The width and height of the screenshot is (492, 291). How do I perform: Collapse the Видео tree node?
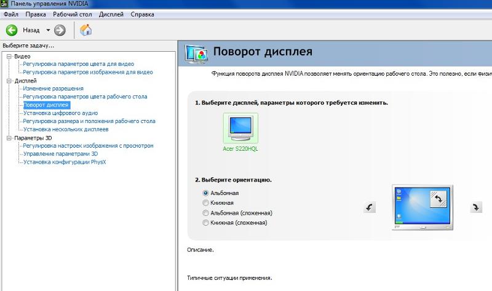click(x=9, y=57)
